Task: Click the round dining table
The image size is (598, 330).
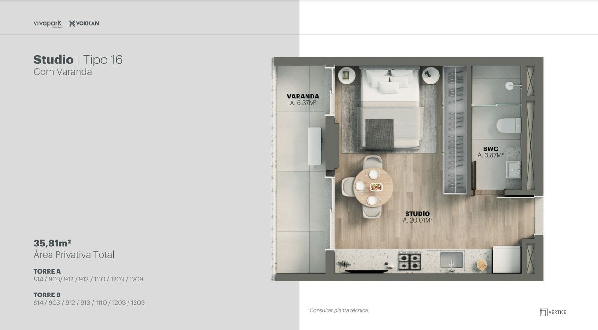Action: [373, 187]
